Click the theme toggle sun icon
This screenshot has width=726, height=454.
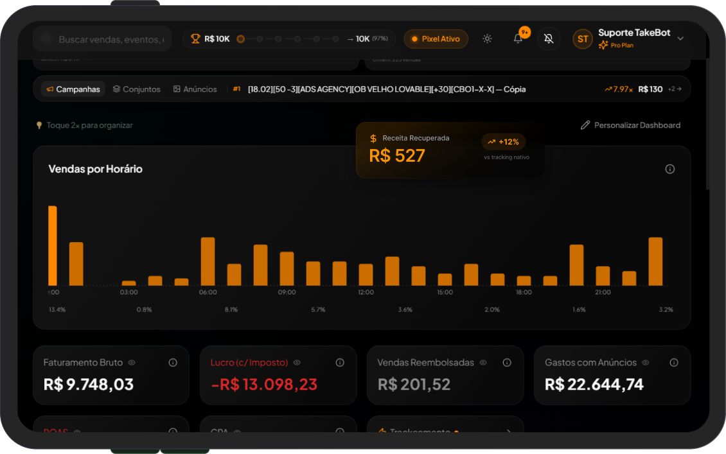487,39
